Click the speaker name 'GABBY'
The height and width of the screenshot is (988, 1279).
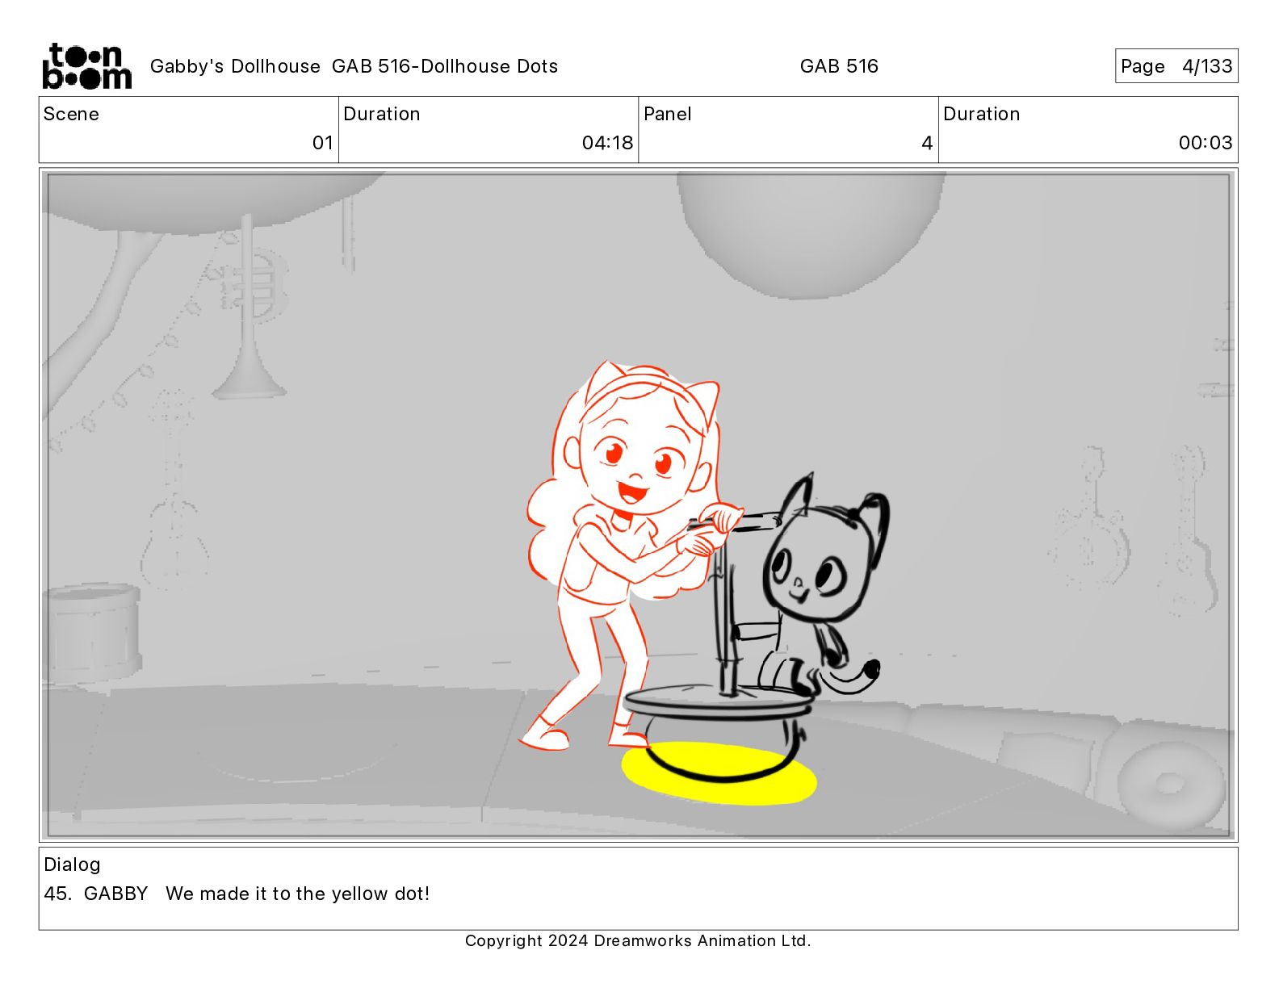point(116,894)
